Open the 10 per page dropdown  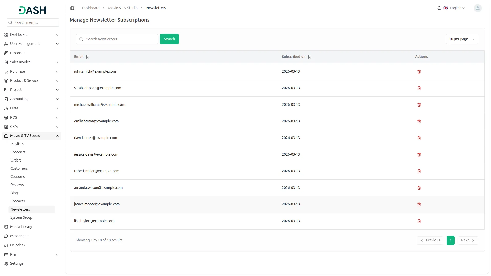pos(462,39)
